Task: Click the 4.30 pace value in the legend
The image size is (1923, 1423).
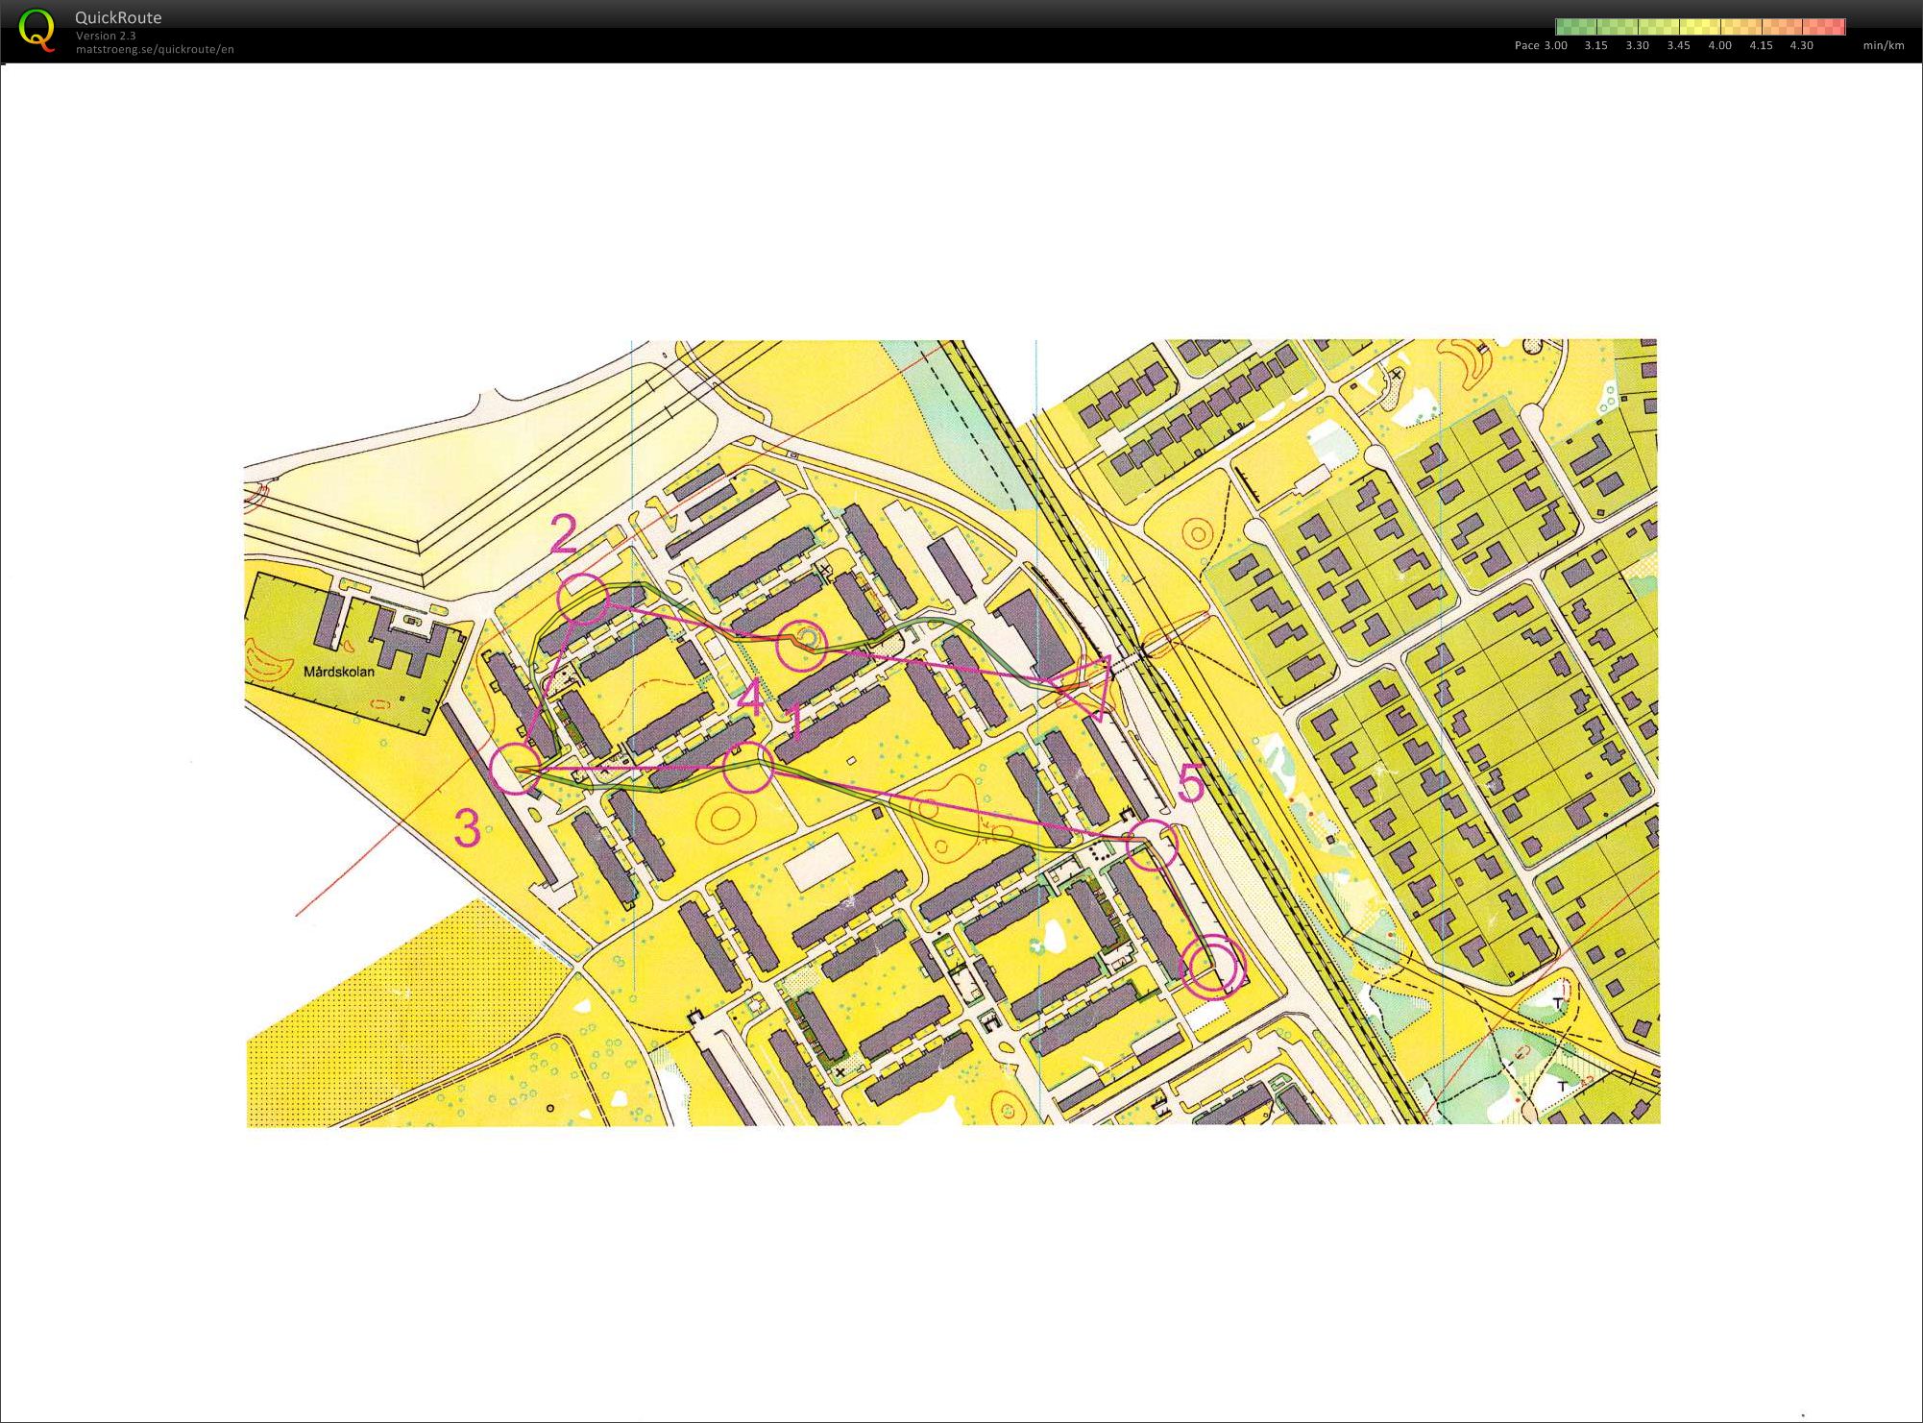Action: click(1802, 45)
